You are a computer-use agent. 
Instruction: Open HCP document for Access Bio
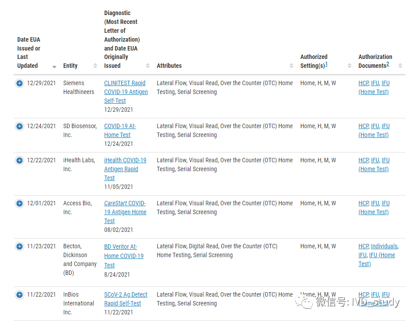(363, 204)
